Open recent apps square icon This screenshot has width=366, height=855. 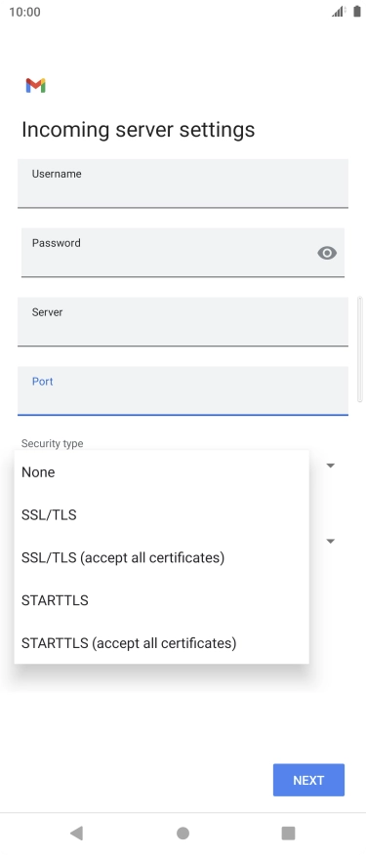288,833
